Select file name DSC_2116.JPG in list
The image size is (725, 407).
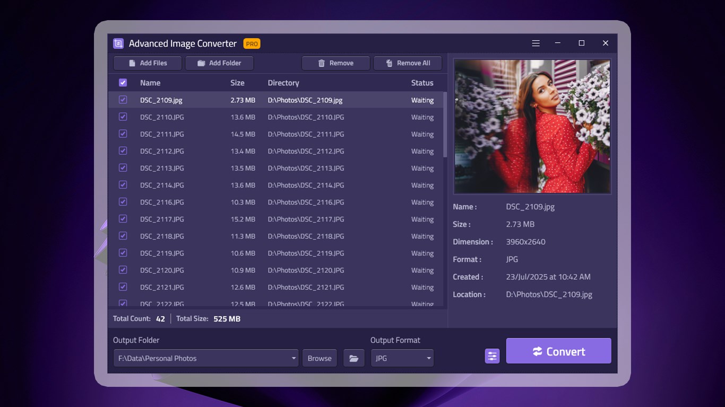click(162, 202)
